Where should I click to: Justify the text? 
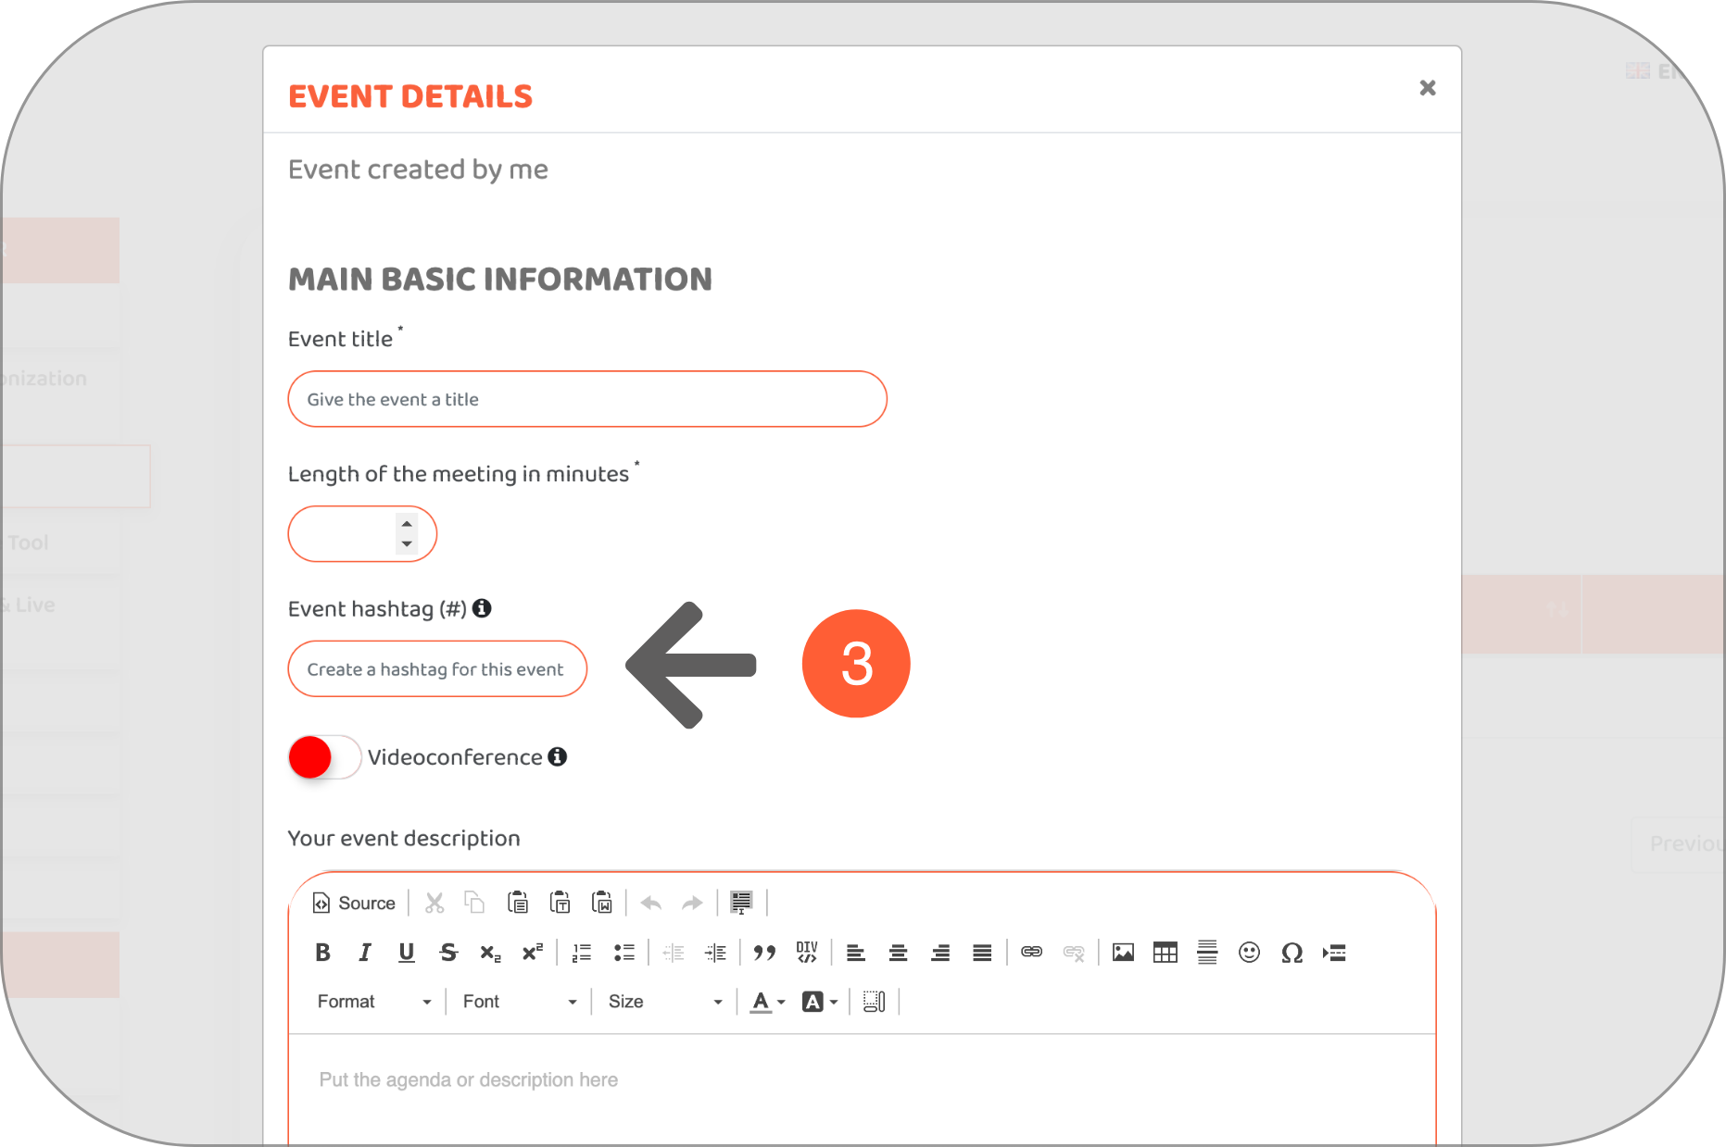point(982,953)
